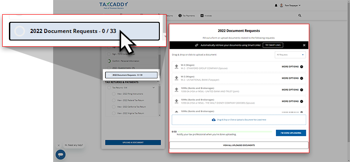Close the 'Need any help?' message
This screenshot has height=162, width=350.
click(x=58, y=145)
